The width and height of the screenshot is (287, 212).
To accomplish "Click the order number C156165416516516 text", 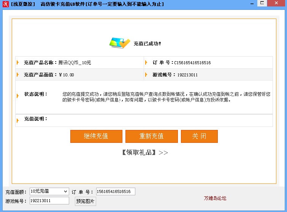I will pyautogui.click(x=192, y=63).
